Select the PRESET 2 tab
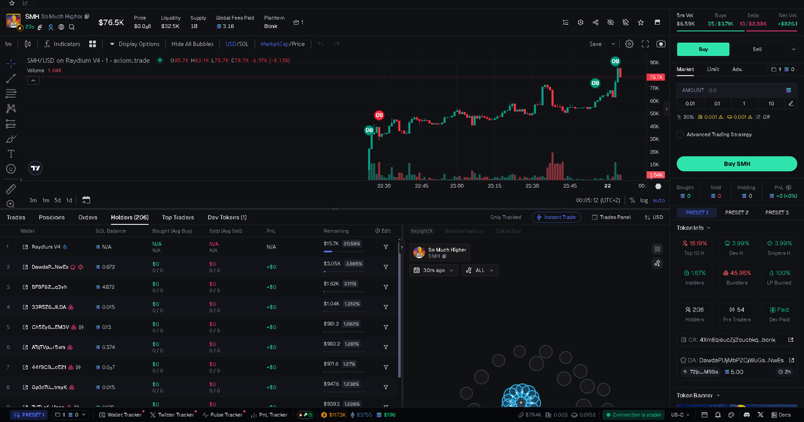Viewport: 804px width, 422px height. tap(736, 213)
